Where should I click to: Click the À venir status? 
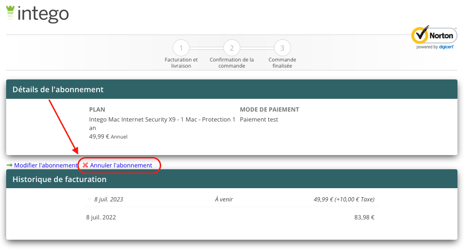coord(224,199)
